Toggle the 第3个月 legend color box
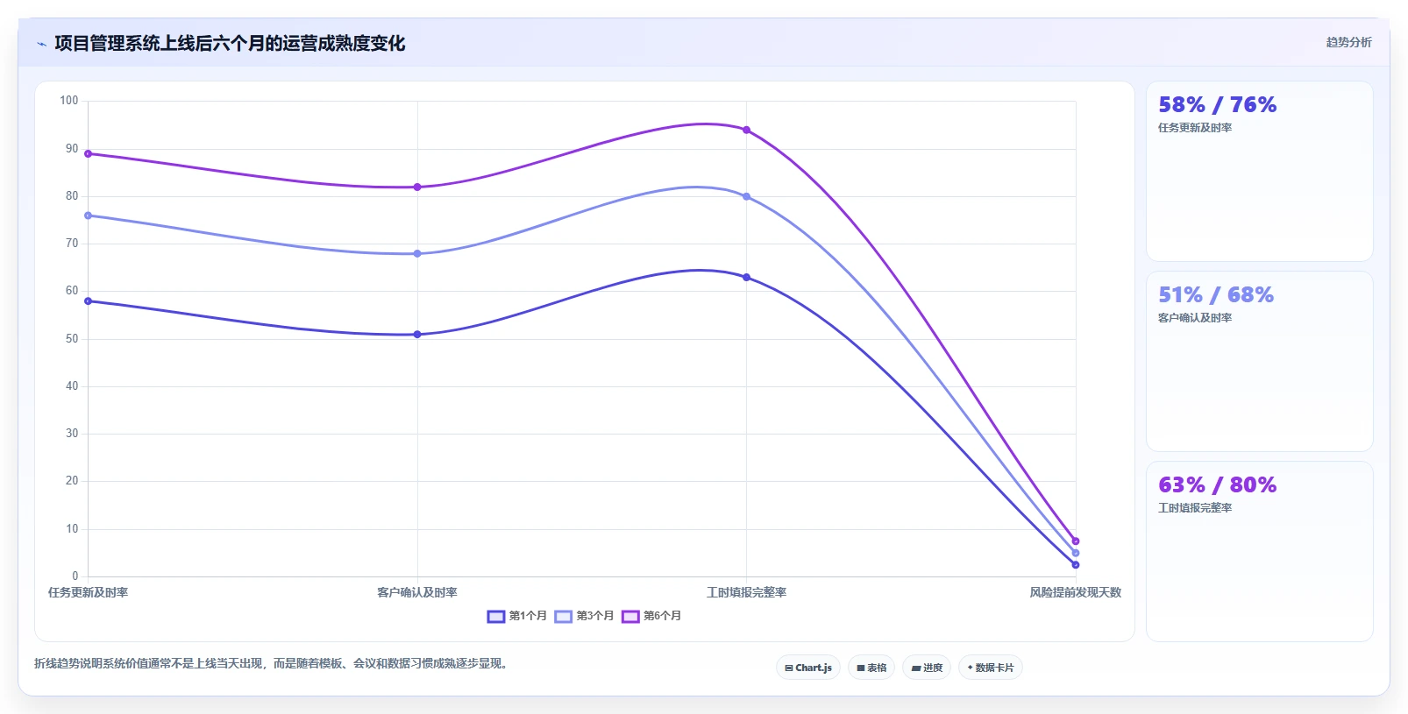This screenshot has height=714, width=1408. [563, 617]
